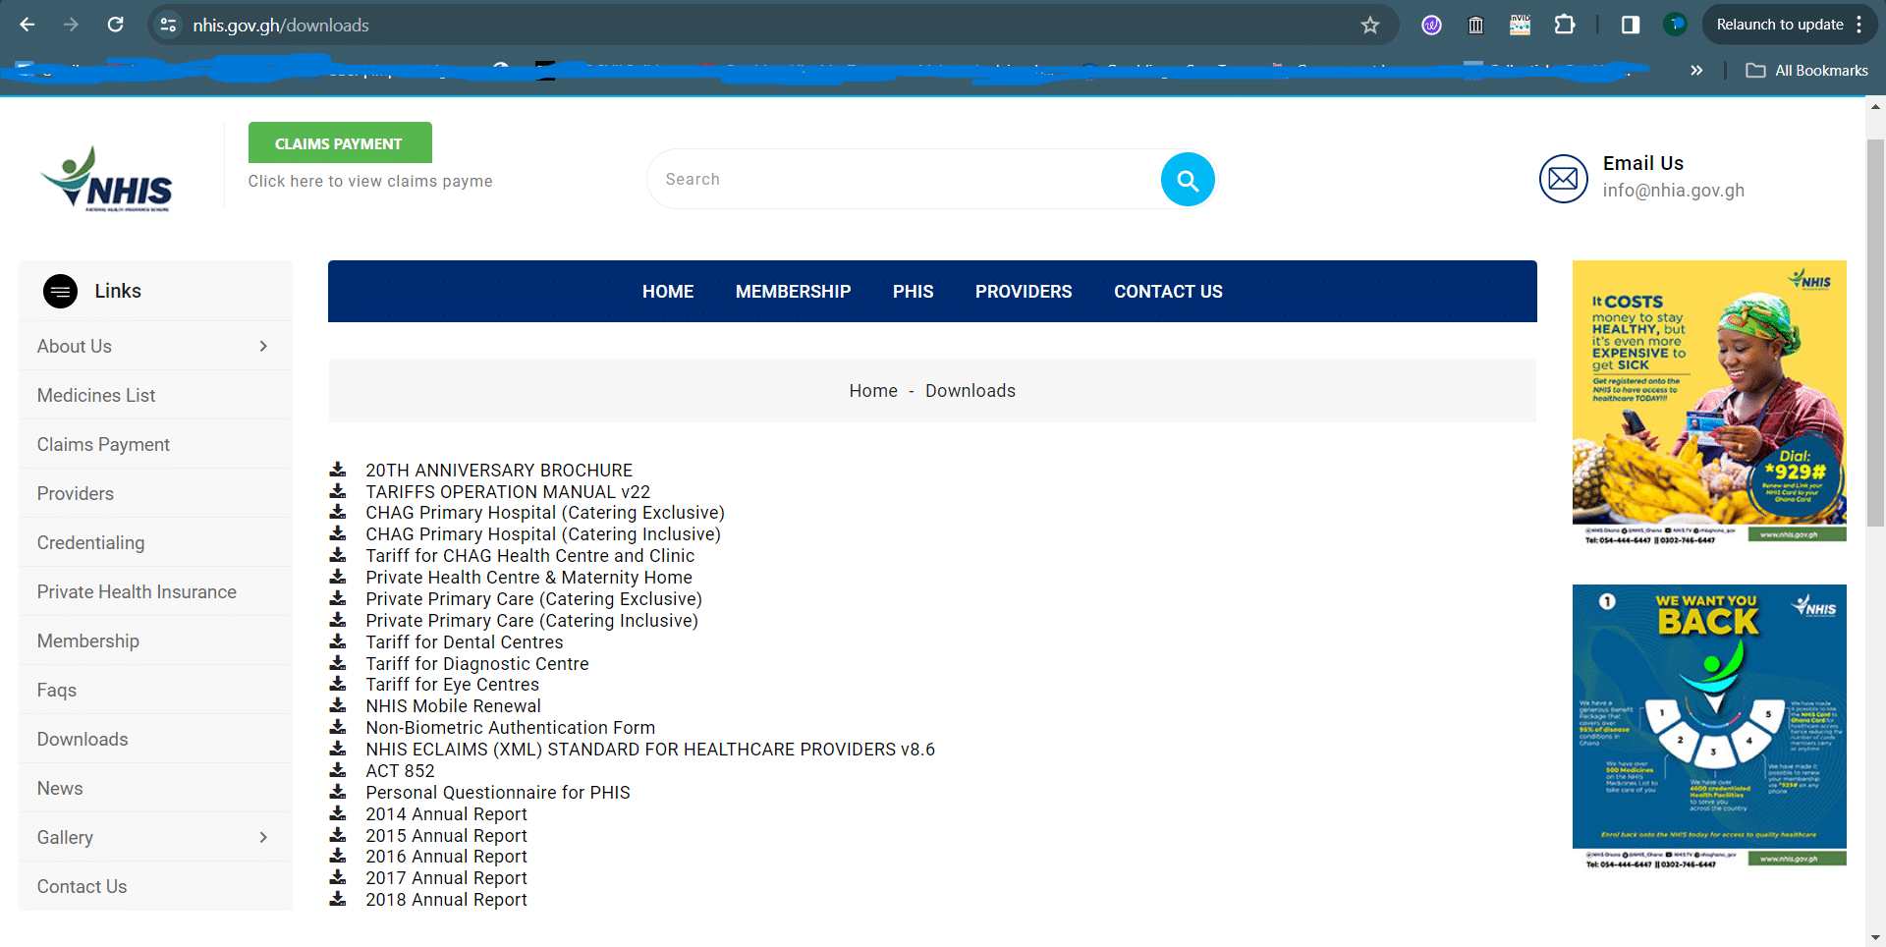The height and width of the screenshot is (947, 1886).
Task: Click info@nhia.gov.gh email address
Action: pos(1674,191)
